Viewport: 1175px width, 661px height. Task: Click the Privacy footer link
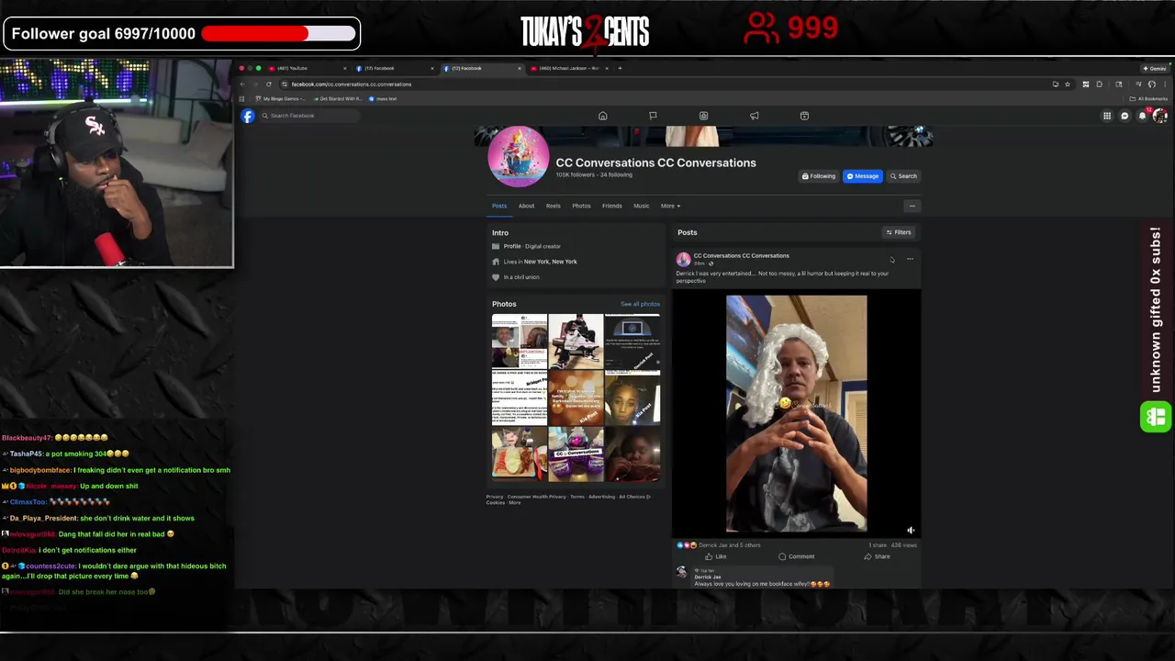tap(495, 497)
